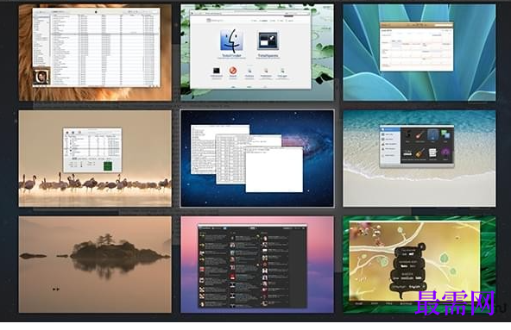Select the purple podcast project icon
Viewport: 511px width, 330px height.
coord(445,153)
